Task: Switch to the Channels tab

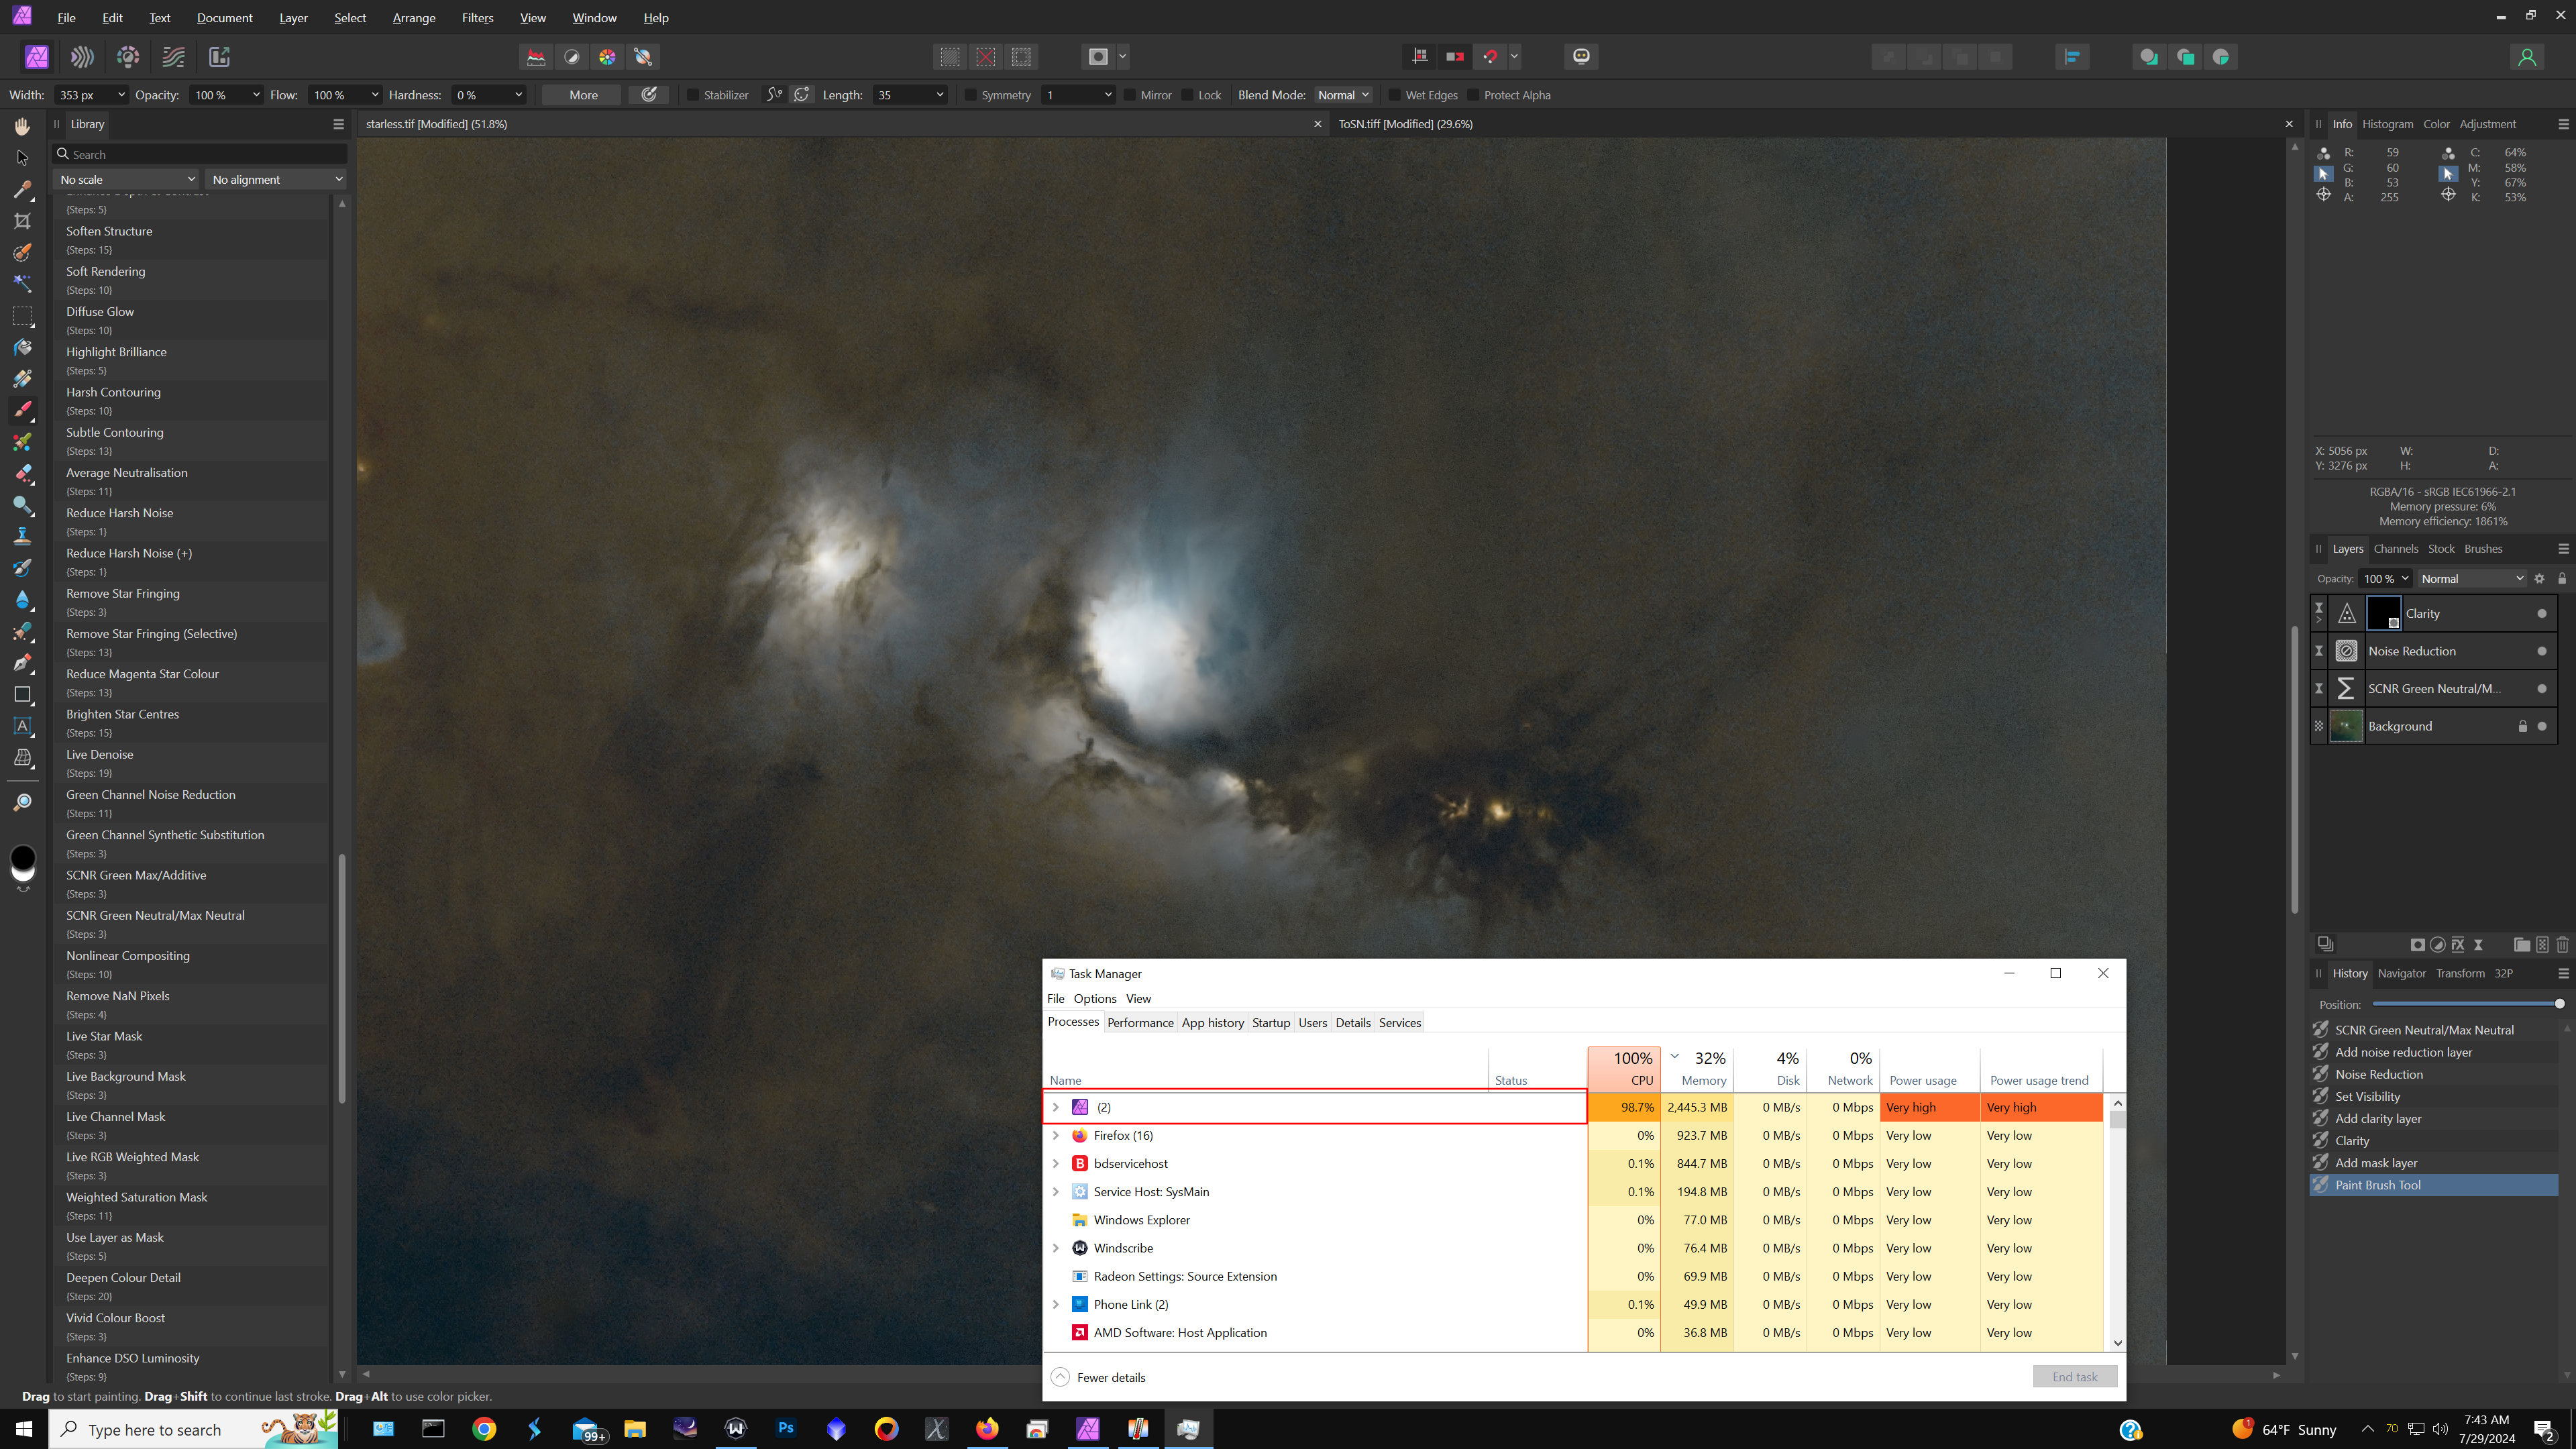Action: tap(2395, 549)
